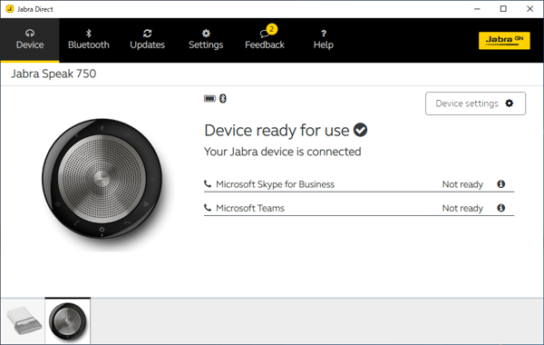This screenshot has width=544, height=345.
Task: Close the Jabra Direct window
Action: coord(529,9)
